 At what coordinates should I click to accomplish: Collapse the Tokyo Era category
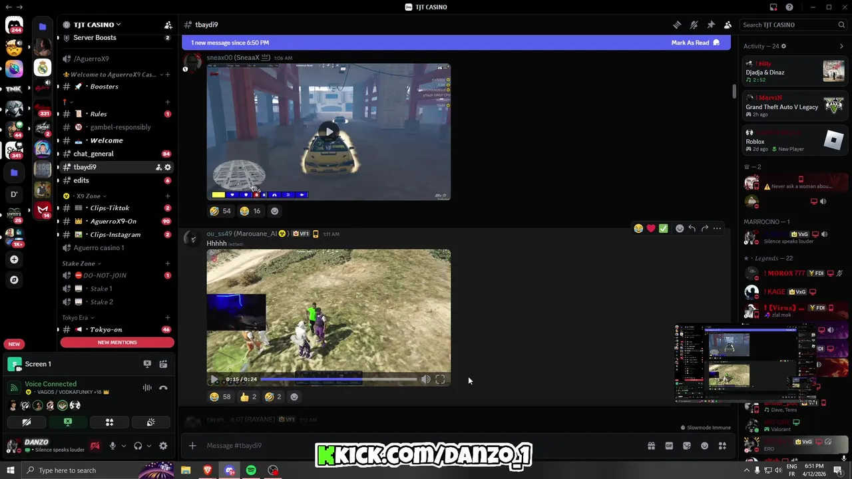coord(77,318)
